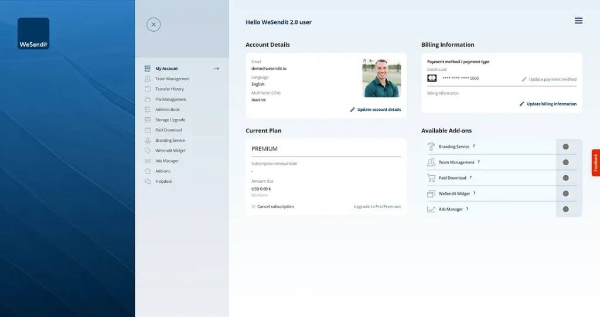This screenshot has height=317, width=600.
Task: Click the Branding Service label in Add-ons
Action: [x=454, y=146]
